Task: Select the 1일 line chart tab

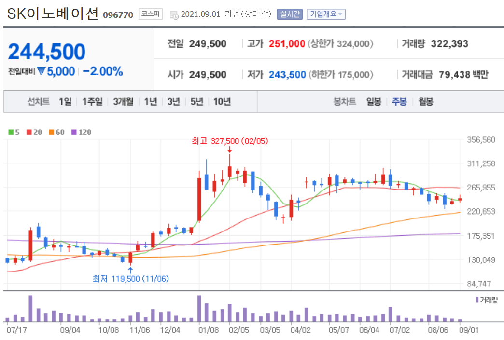Action: 65,102
